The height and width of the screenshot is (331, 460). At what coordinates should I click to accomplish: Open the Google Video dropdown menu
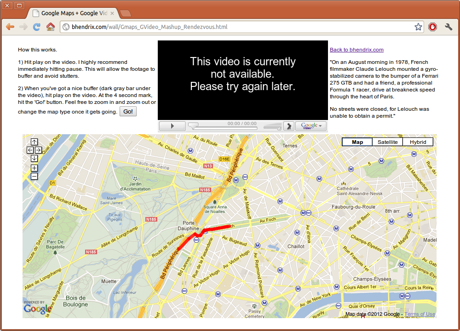311,126
